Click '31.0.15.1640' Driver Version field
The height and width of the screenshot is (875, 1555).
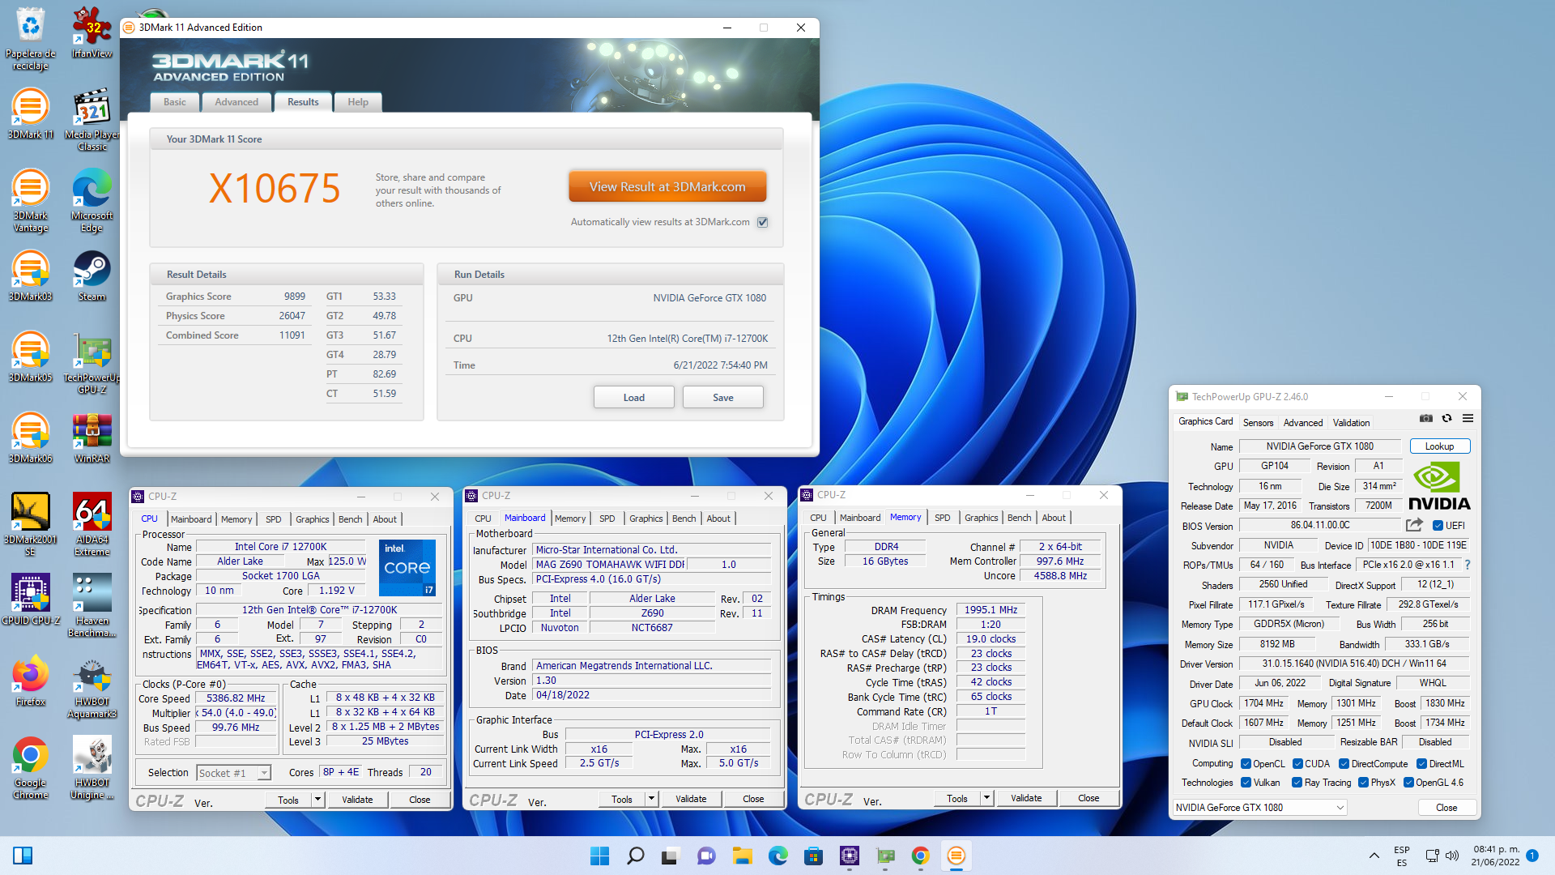[x=1354, y=664]
